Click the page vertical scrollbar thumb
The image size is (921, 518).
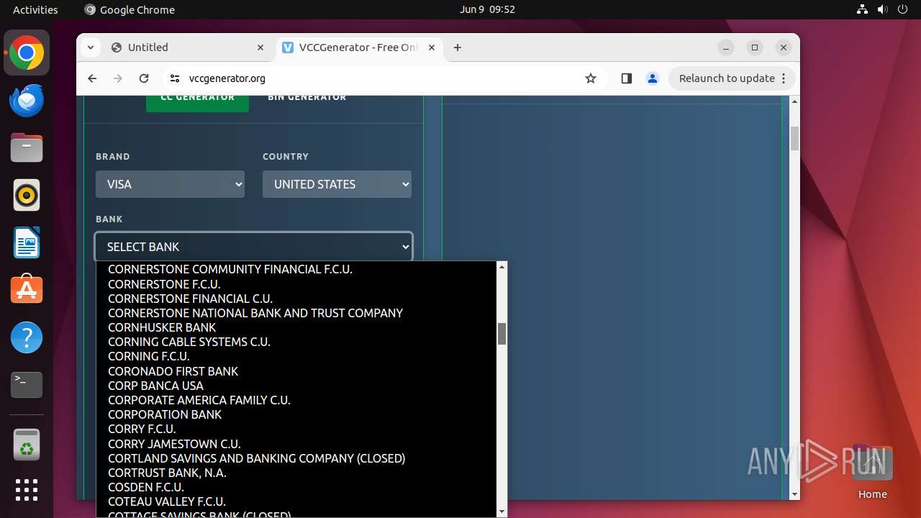tap(794, 139)
